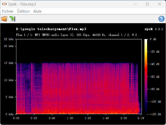Open the Aide menu

pyautogui.click(x=38, y=11)
